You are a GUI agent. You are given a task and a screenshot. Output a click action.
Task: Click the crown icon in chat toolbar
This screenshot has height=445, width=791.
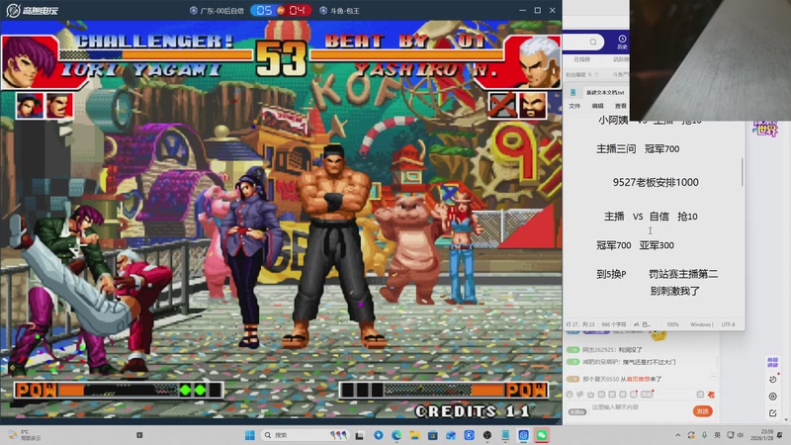[590, 394]
